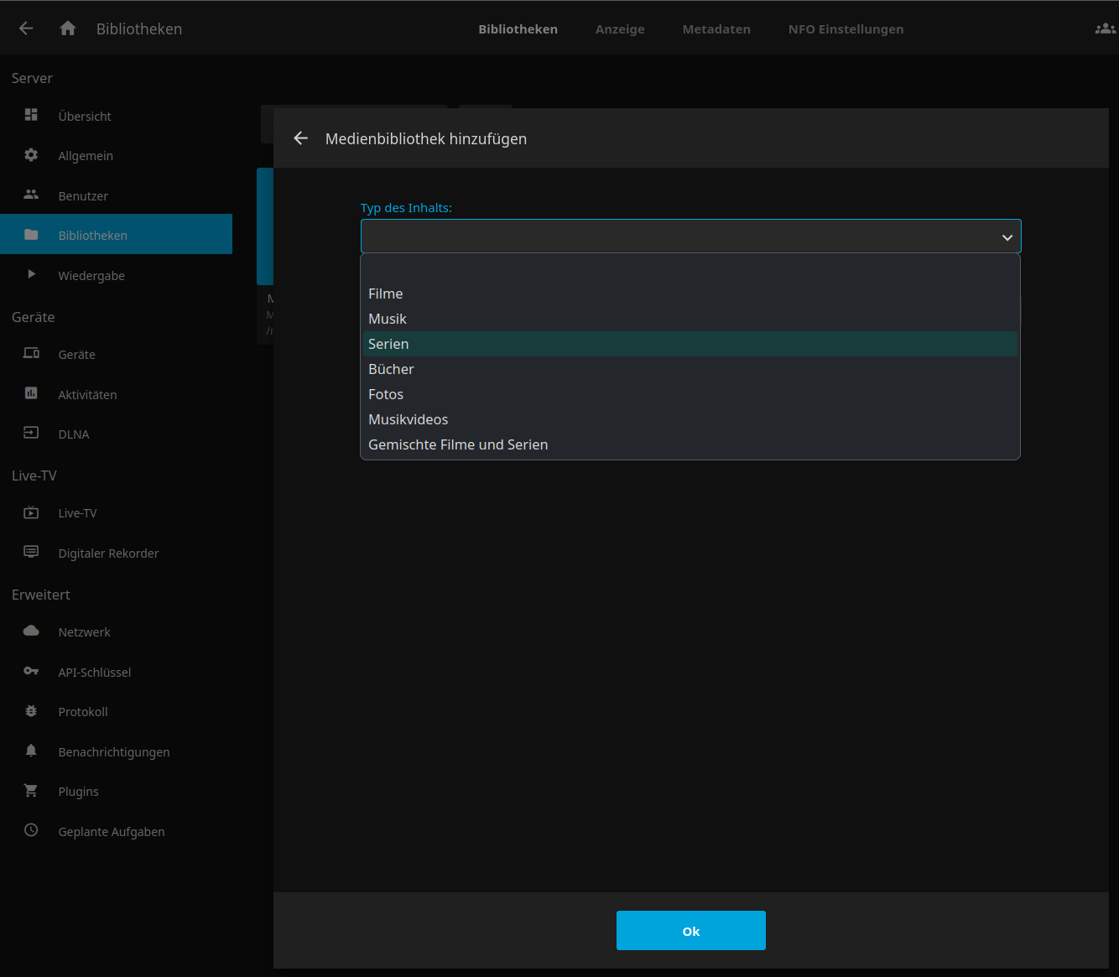Click the Übersicht dashboard icon
1119x977 pixels.
click(31, 115)
